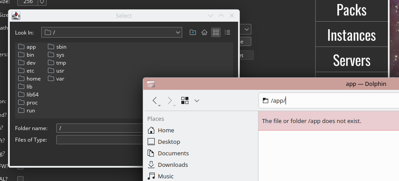Open the Look In path dropdown
Viewport: 399px width, 181px height.
pyautogui.click(x=178, y=32)
